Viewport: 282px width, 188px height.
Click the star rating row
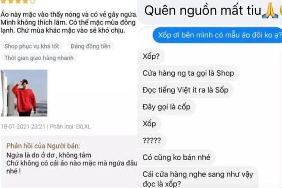[18, 1]
